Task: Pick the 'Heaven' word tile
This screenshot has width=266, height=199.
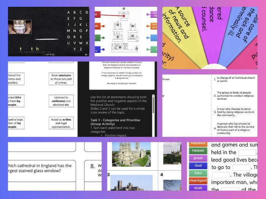Action: click(x=198, y=150)
